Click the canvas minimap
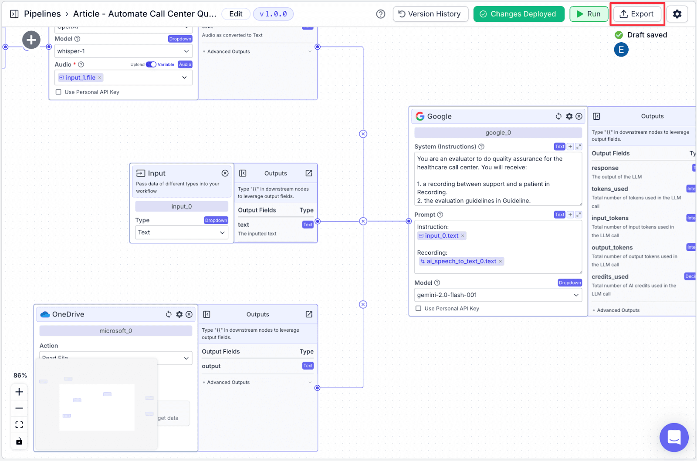Image resolution: width=697 pixels, height=461 pixels. [x=96, y=404]
